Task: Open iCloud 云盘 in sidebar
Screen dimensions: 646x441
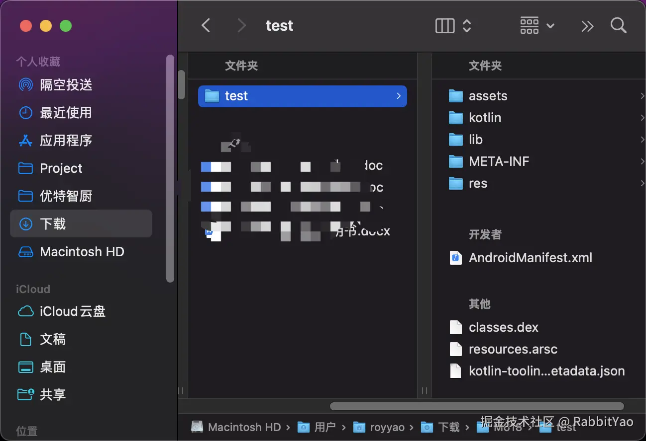Action: 81,311
